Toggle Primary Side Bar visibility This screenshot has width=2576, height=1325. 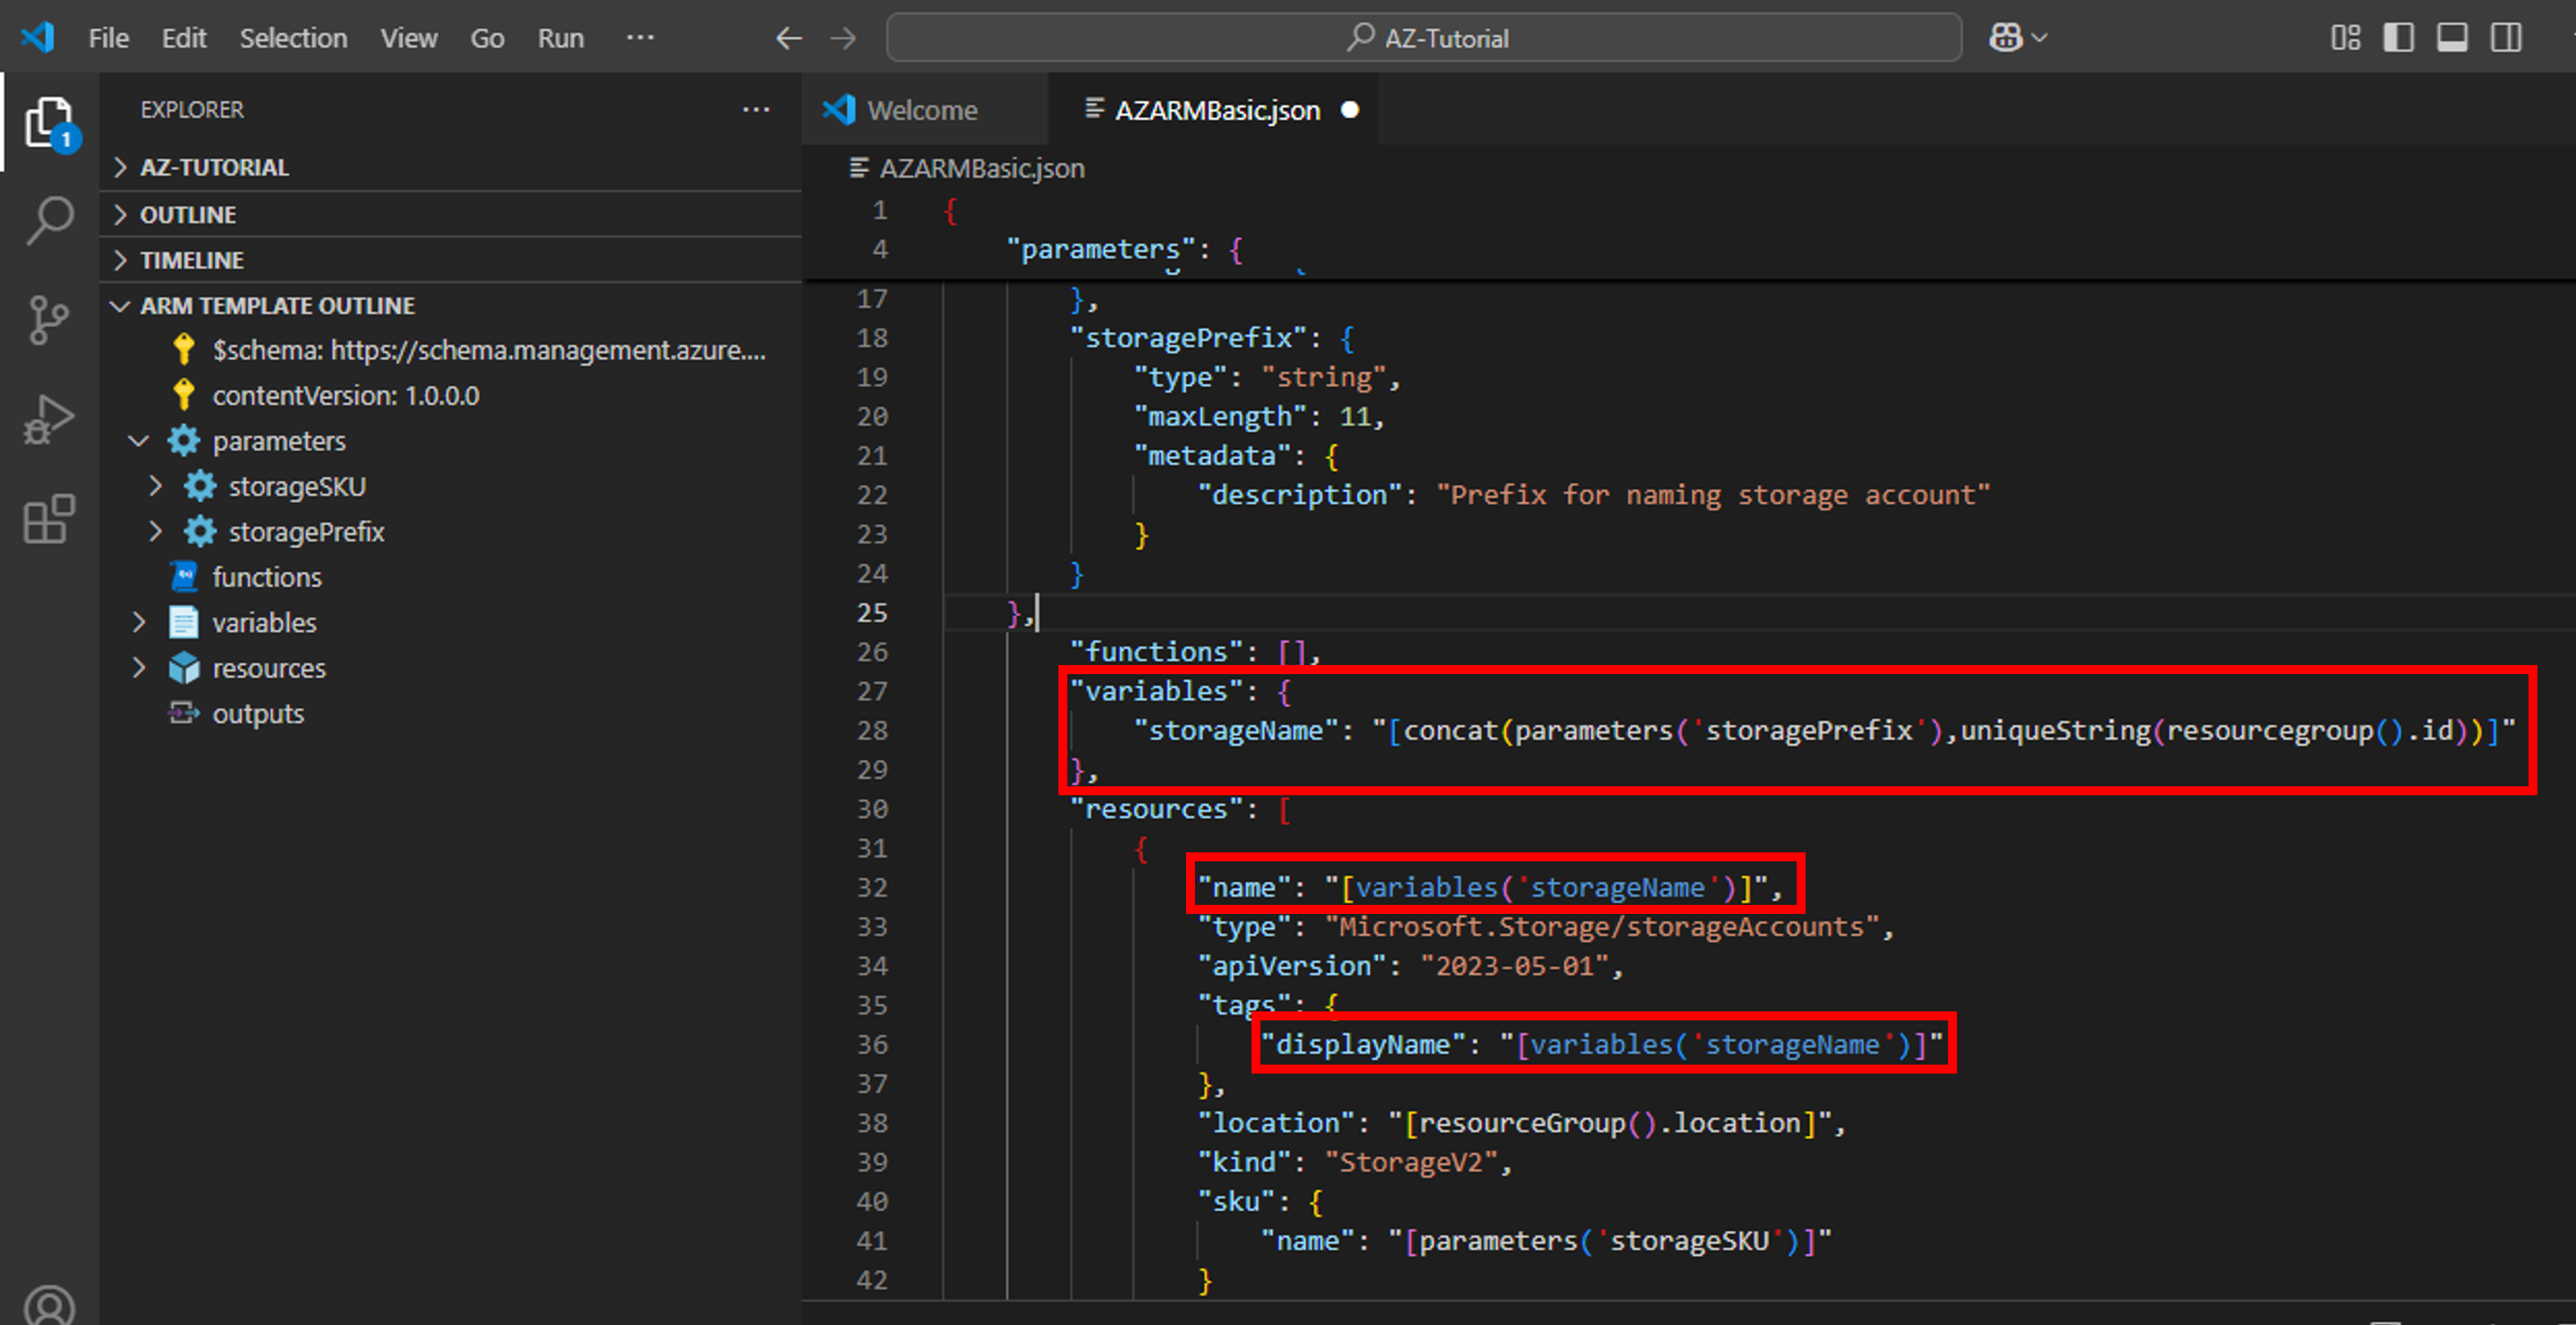coord(2398,38)
